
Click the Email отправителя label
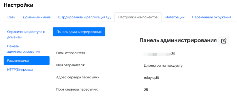71,53
